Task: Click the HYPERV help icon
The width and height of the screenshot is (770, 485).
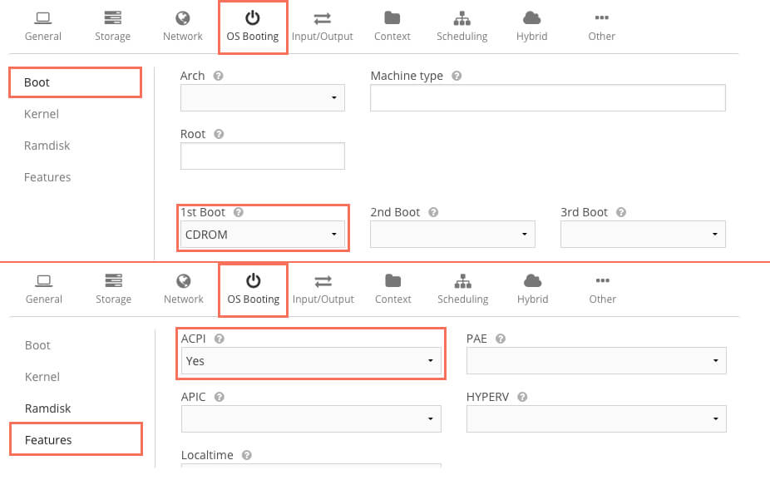Action: point(521,397)
